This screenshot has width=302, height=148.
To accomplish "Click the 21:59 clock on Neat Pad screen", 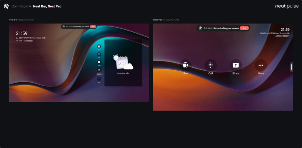I will tap(285, 30).
